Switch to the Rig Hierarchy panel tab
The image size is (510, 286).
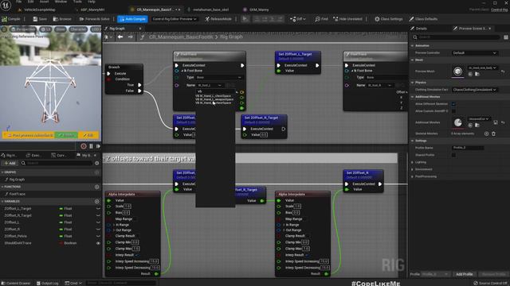(11, 156)
